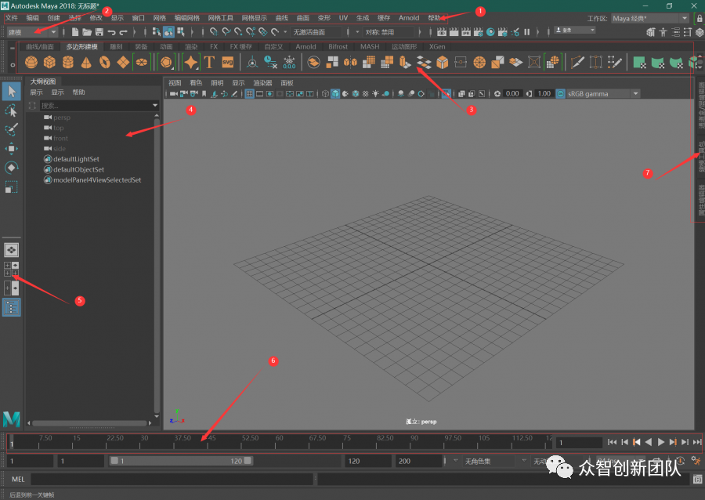Switch to the 雕刻 shelf tab
Viewport: 705px width, 500px height.
(117, 47)
